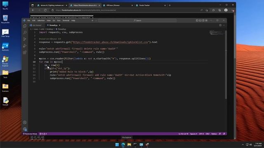
Task: Open Process Explorer desktop shortcut
Action: tap(5, 61)
